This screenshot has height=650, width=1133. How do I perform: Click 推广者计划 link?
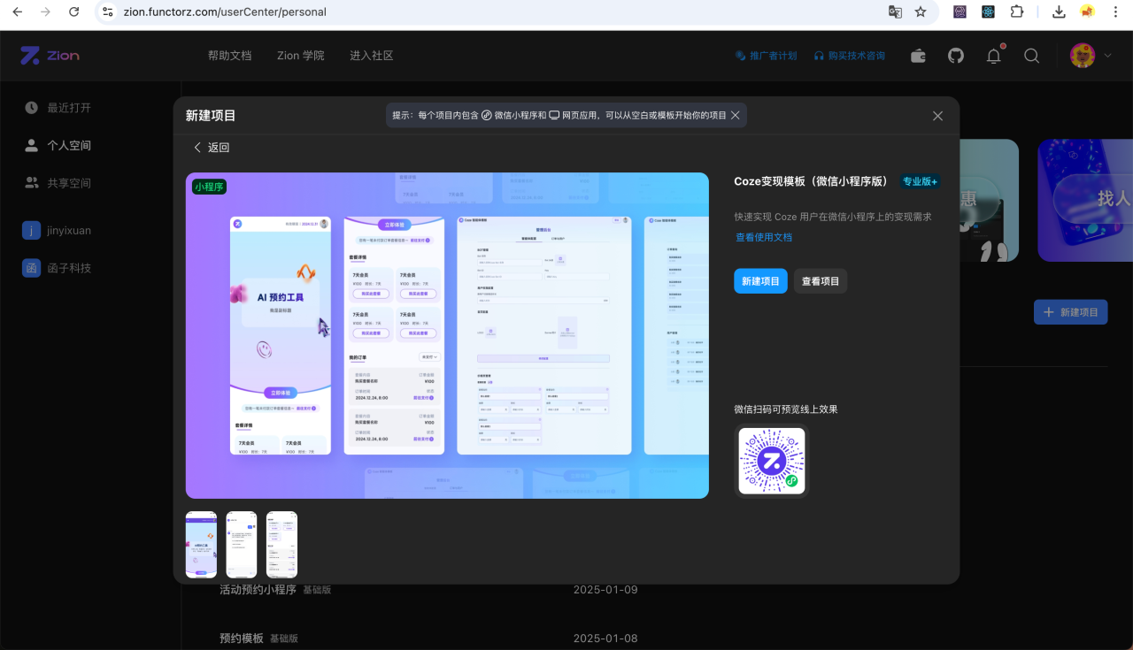[x=767, y=56]
